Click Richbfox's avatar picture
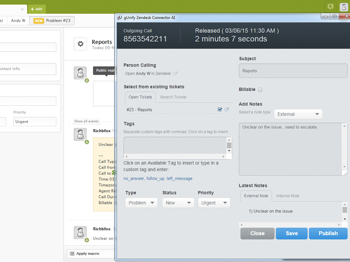The image size is (350, 262). [80, 134]
